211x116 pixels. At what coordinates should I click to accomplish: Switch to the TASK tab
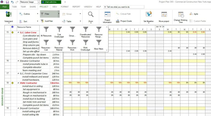tap(14, 7)
